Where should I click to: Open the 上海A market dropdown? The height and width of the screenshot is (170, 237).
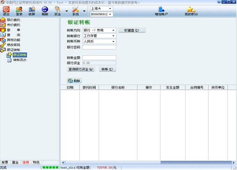pyautogui.click(x=101, y=8)
